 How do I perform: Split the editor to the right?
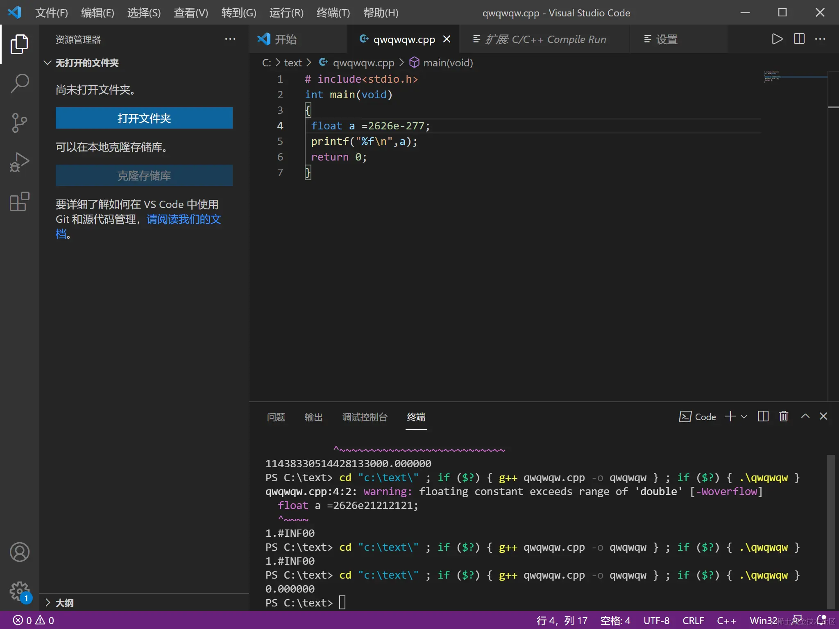(x=799, y=39)
